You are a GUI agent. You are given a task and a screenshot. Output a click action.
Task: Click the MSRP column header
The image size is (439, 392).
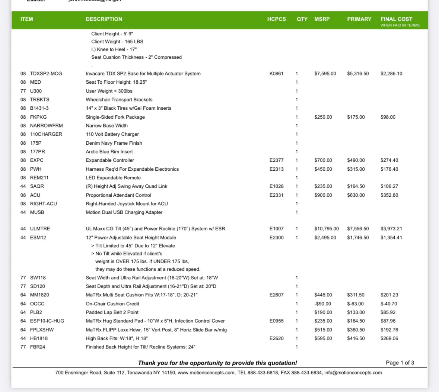(x=322, y=19)
